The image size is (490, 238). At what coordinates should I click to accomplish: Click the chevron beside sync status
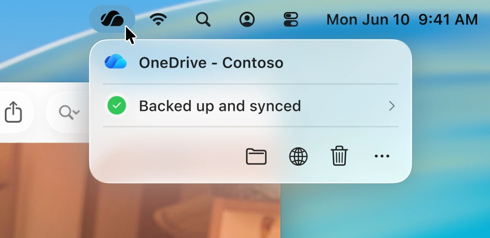(391, 106)
